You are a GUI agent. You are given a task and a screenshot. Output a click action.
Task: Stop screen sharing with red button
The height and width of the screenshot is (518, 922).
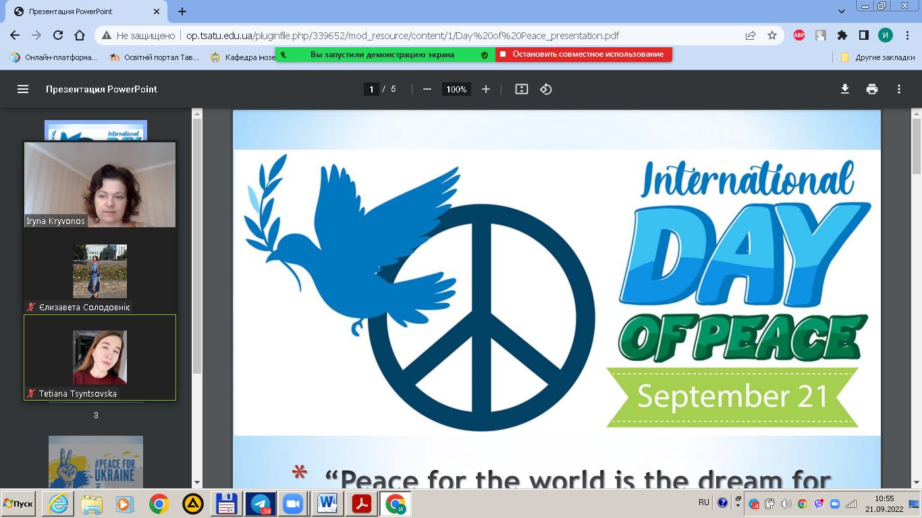583,55
